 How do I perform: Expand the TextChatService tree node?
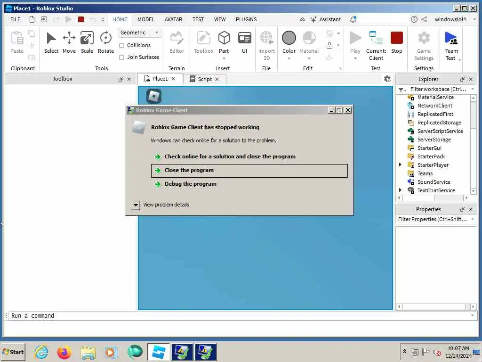pos(400,190)
